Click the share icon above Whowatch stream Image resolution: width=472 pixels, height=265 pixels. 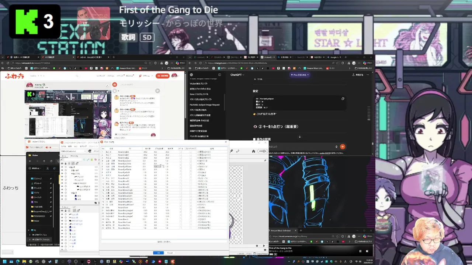pos(107,86)
